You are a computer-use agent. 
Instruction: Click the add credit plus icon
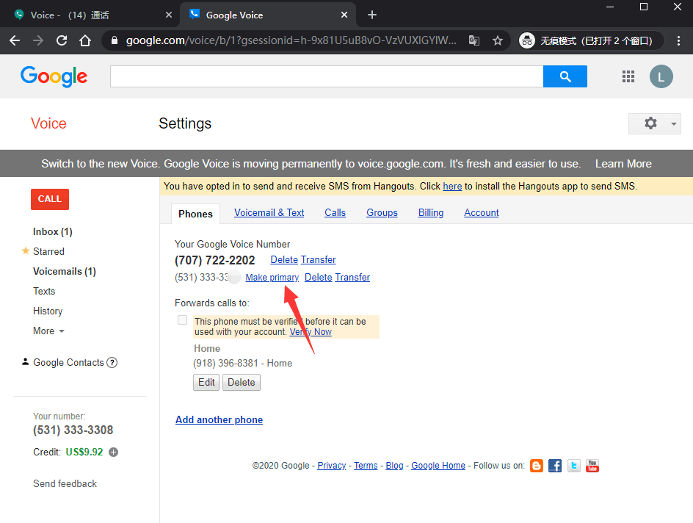pos(114,452)
